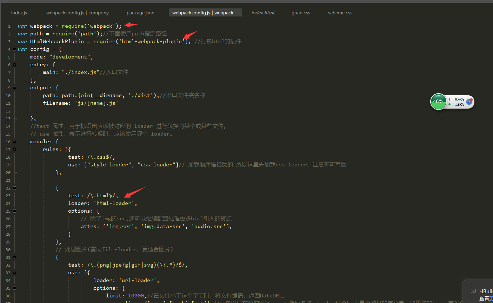Fold the html-loader rule at line 22
The image size is (493, 303).
(x=14, y=188)
